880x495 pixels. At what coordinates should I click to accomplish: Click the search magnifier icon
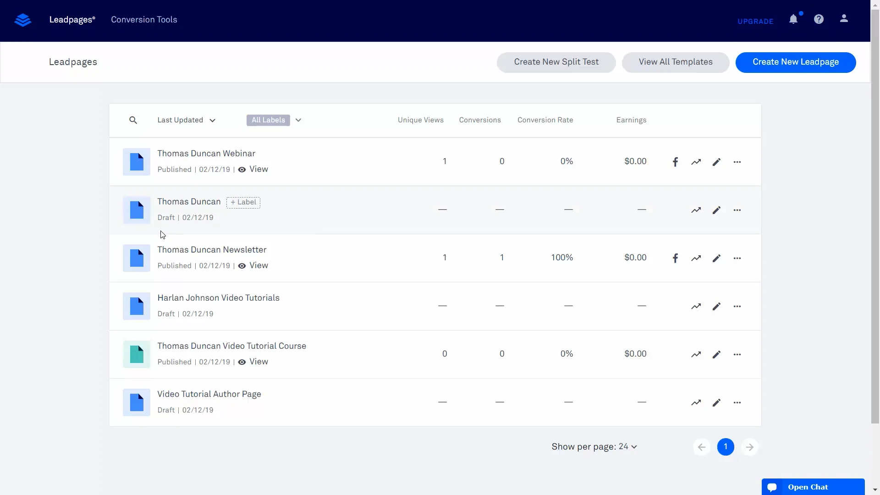coord(133,120)
